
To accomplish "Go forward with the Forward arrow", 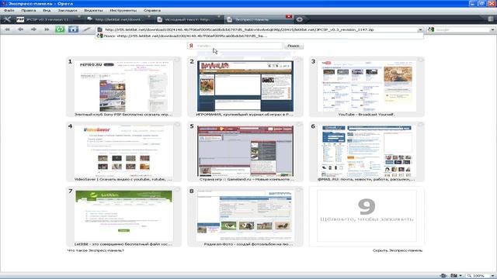I will click(33, 29).
